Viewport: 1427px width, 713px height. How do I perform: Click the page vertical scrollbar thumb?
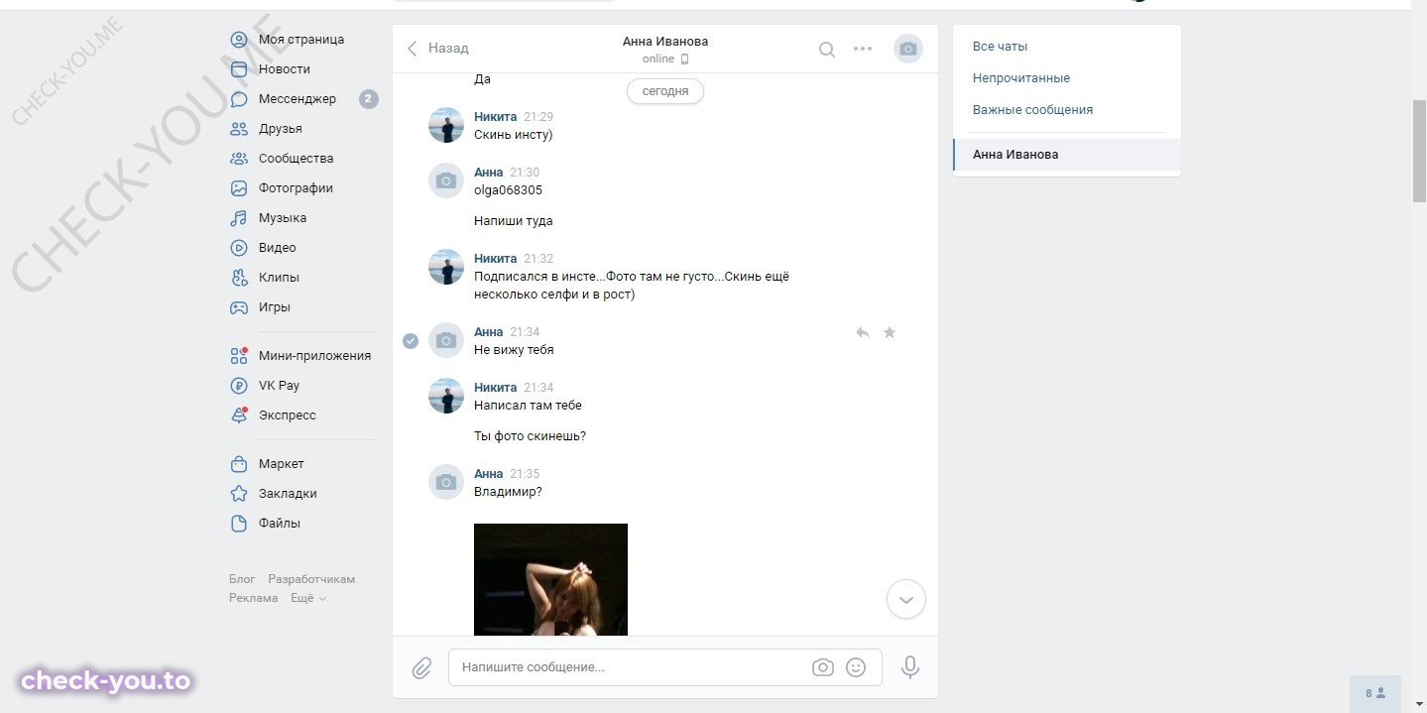pyautogui.click(x=1419, y=151)
